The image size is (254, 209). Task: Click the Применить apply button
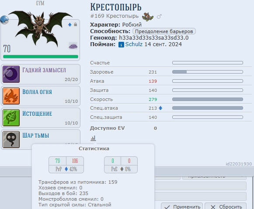click(x=182, y=206)
